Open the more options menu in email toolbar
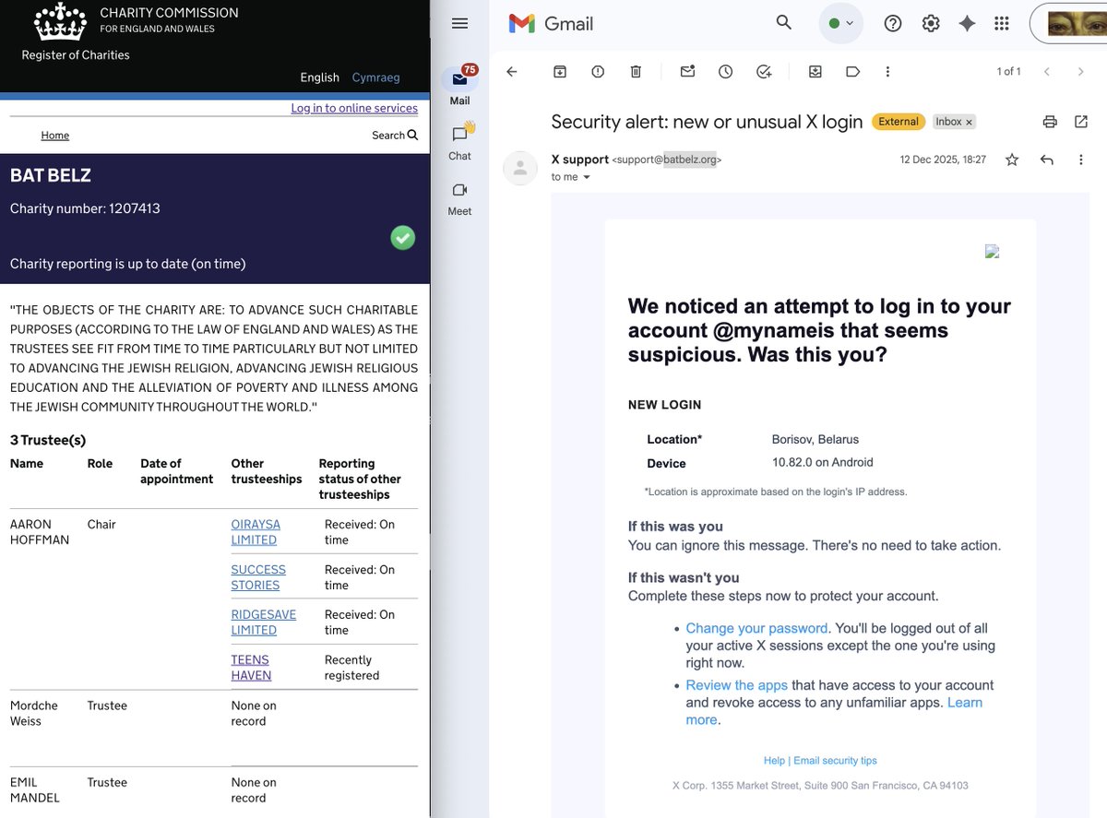This screenshot has width=1107, height=818. point(887,71)
